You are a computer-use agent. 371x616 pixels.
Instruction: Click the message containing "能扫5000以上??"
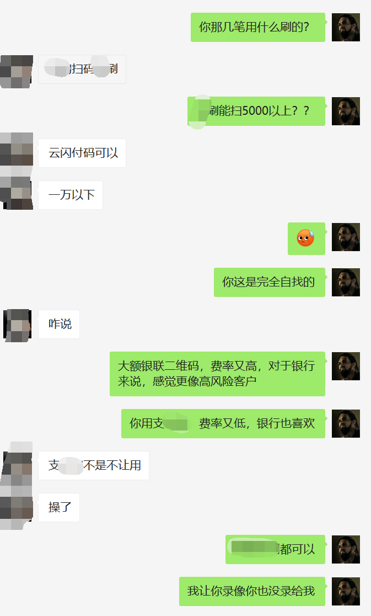[256, 111]
